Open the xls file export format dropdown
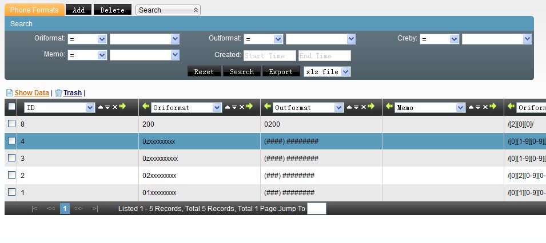This screenshot has width=546, height=243. click(326, 72)
